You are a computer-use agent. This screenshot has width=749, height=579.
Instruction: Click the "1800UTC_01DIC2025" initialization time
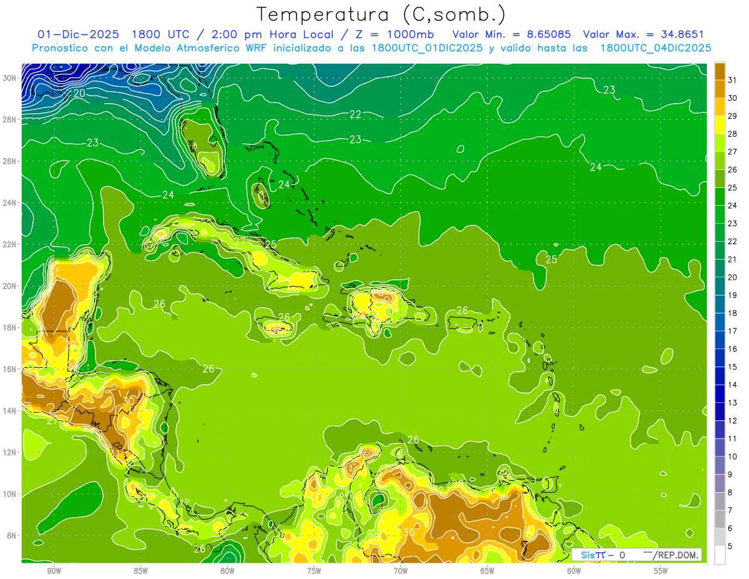[x=427, y=48]
